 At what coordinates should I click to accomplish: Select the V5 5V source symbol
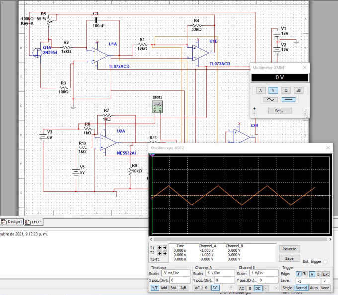(76, 172)
